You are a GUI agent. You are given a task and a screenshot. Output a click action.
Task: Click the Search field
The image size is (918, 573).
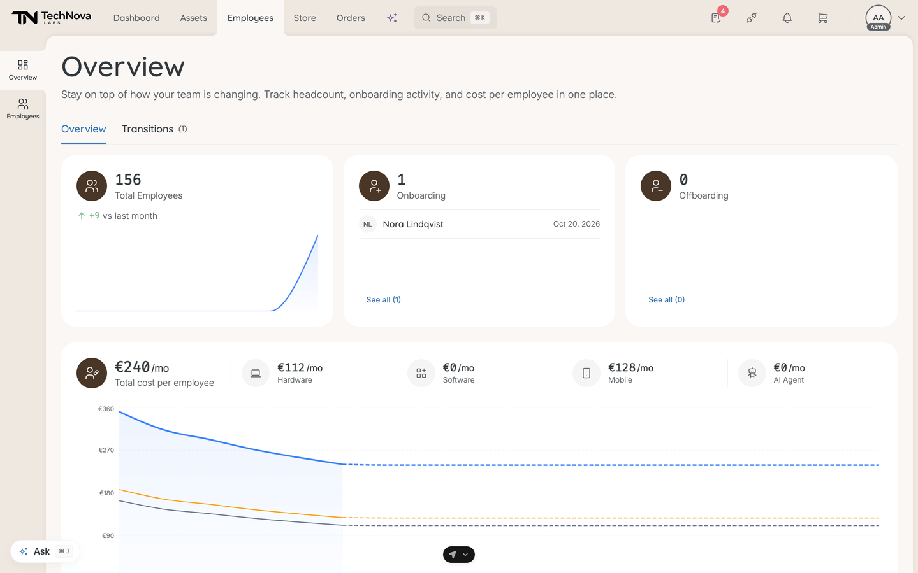[455, 18]
